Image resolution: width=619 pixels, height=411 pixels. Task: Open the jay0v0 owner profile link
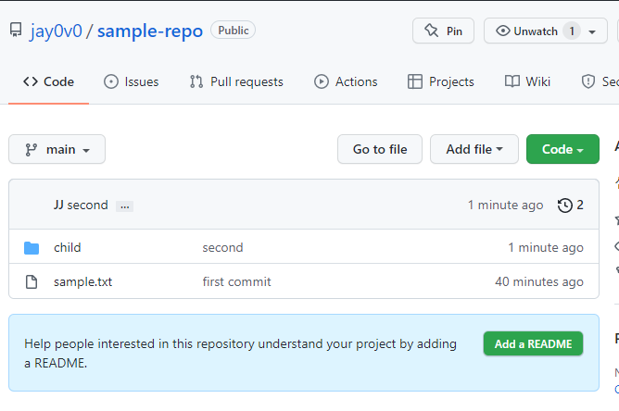[57, 31]
